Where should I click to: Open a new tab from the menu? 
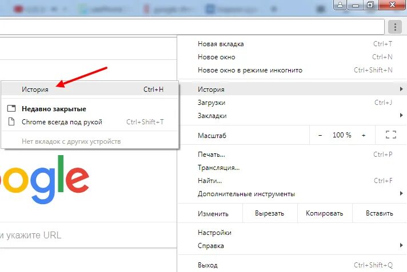click(293, 44)
